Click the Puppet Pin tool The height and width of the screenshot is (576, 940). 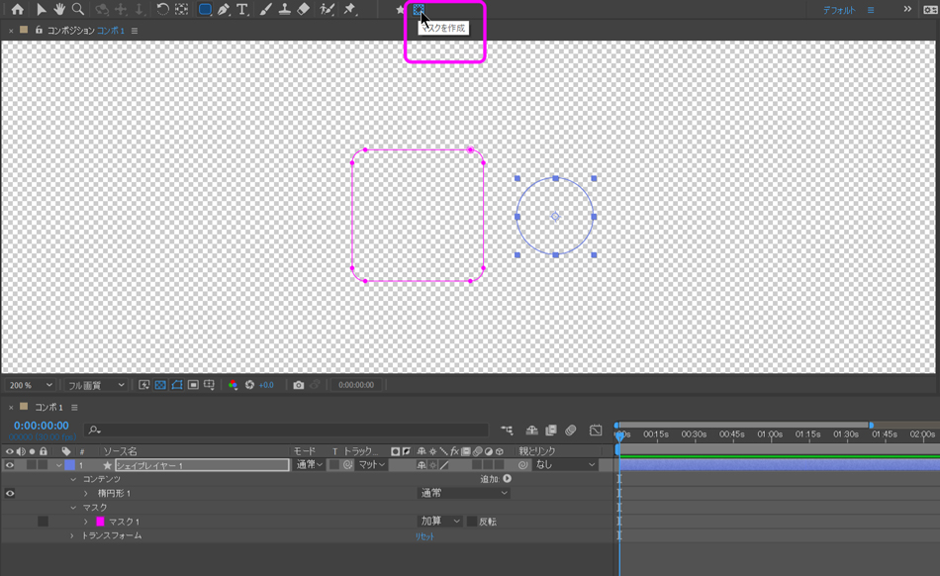pyautogui.click(x=349, y=10)
